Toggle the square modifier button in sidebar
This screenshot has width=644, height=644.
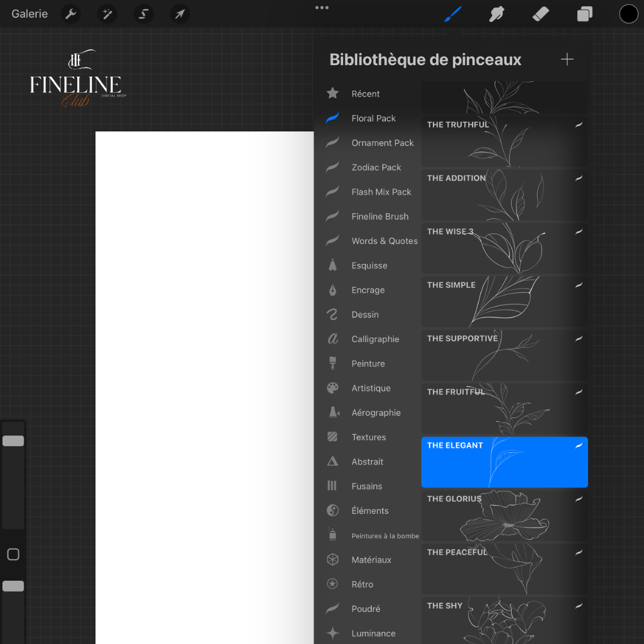point(13,554)
